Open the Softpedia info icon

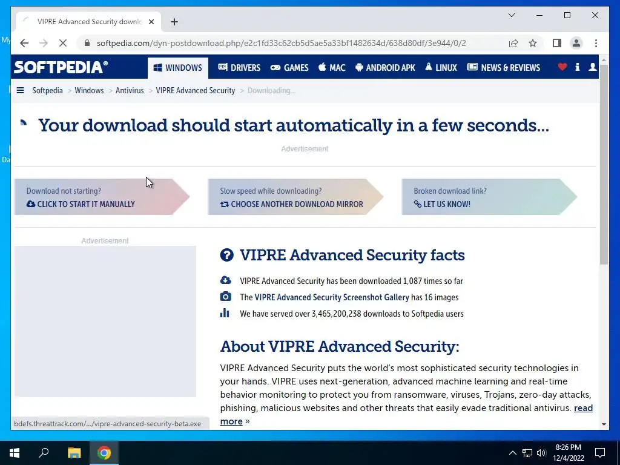tap(577, 67)
